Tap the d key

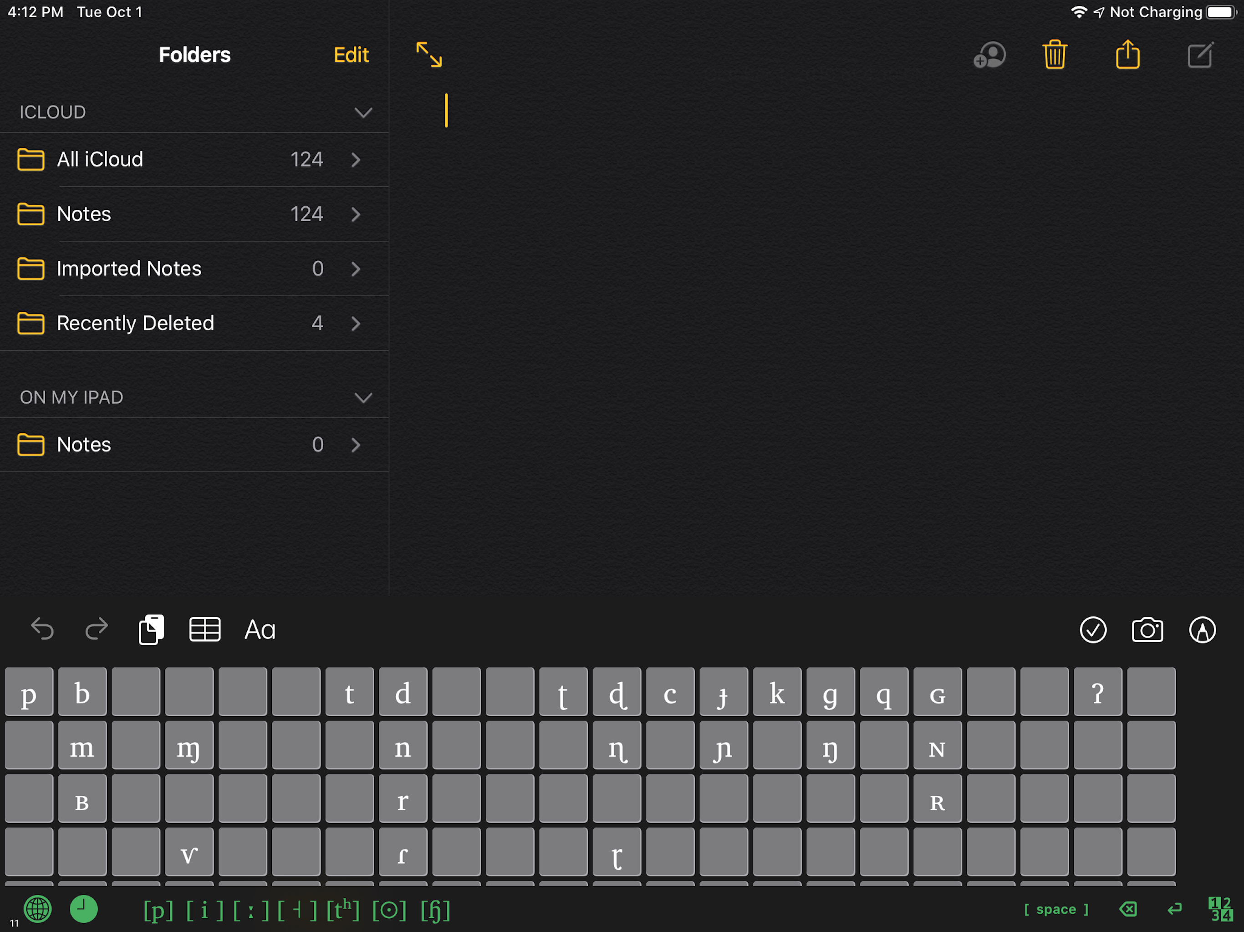tap(403, 692)
